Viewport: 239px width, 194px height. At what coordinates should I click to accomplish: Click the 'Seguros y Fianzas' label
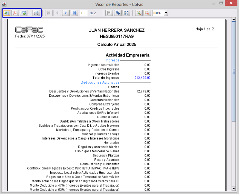tap(106, 156)
